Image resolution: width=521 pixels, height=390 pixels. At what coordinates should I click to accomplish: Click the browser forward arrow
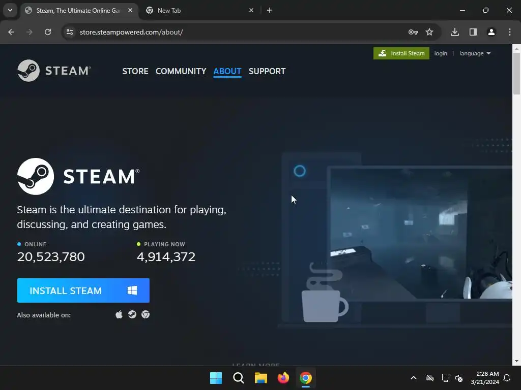click(30, 32)
